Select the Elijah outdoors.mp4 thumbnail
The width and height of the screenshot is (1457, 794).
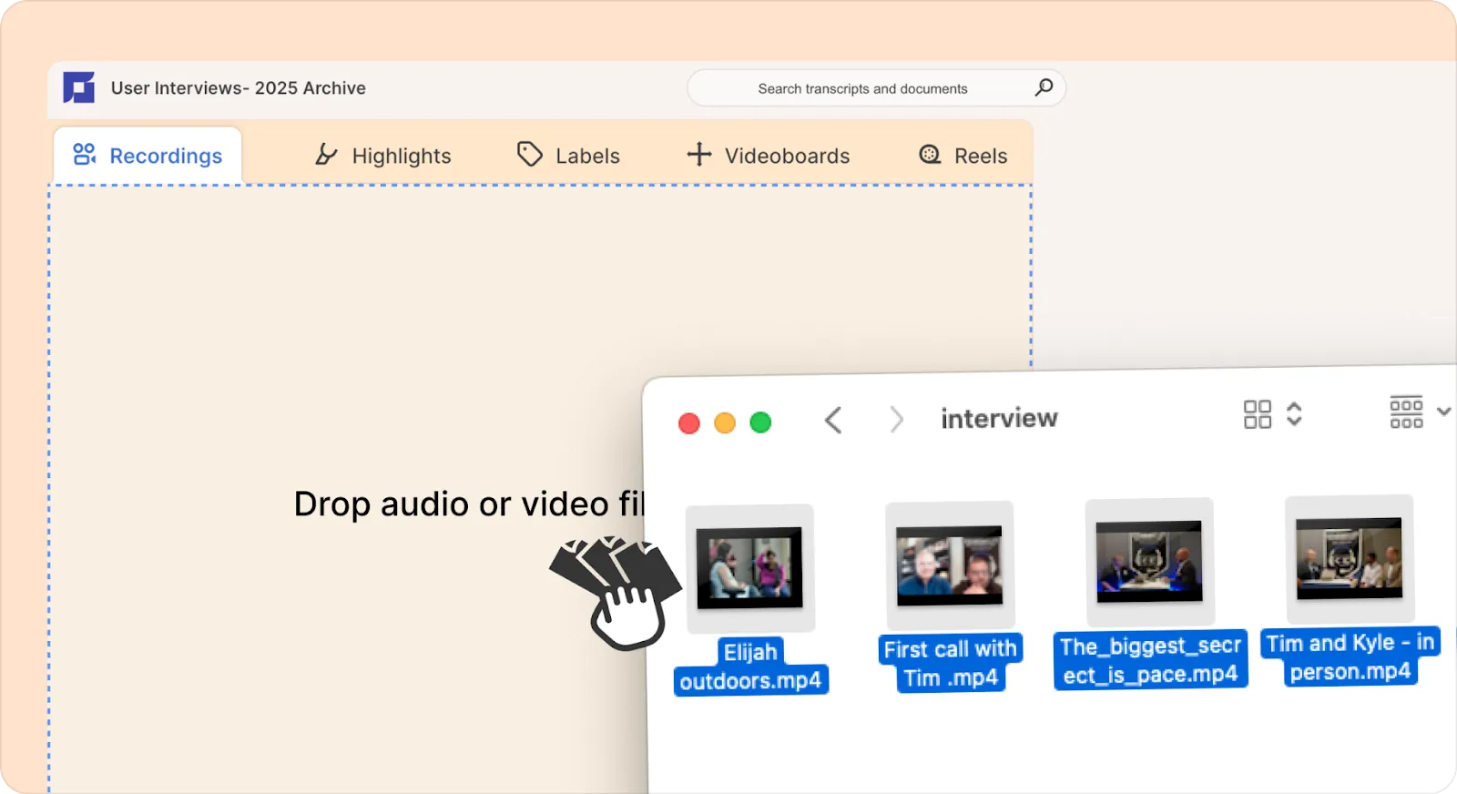[x=749, y=568]
